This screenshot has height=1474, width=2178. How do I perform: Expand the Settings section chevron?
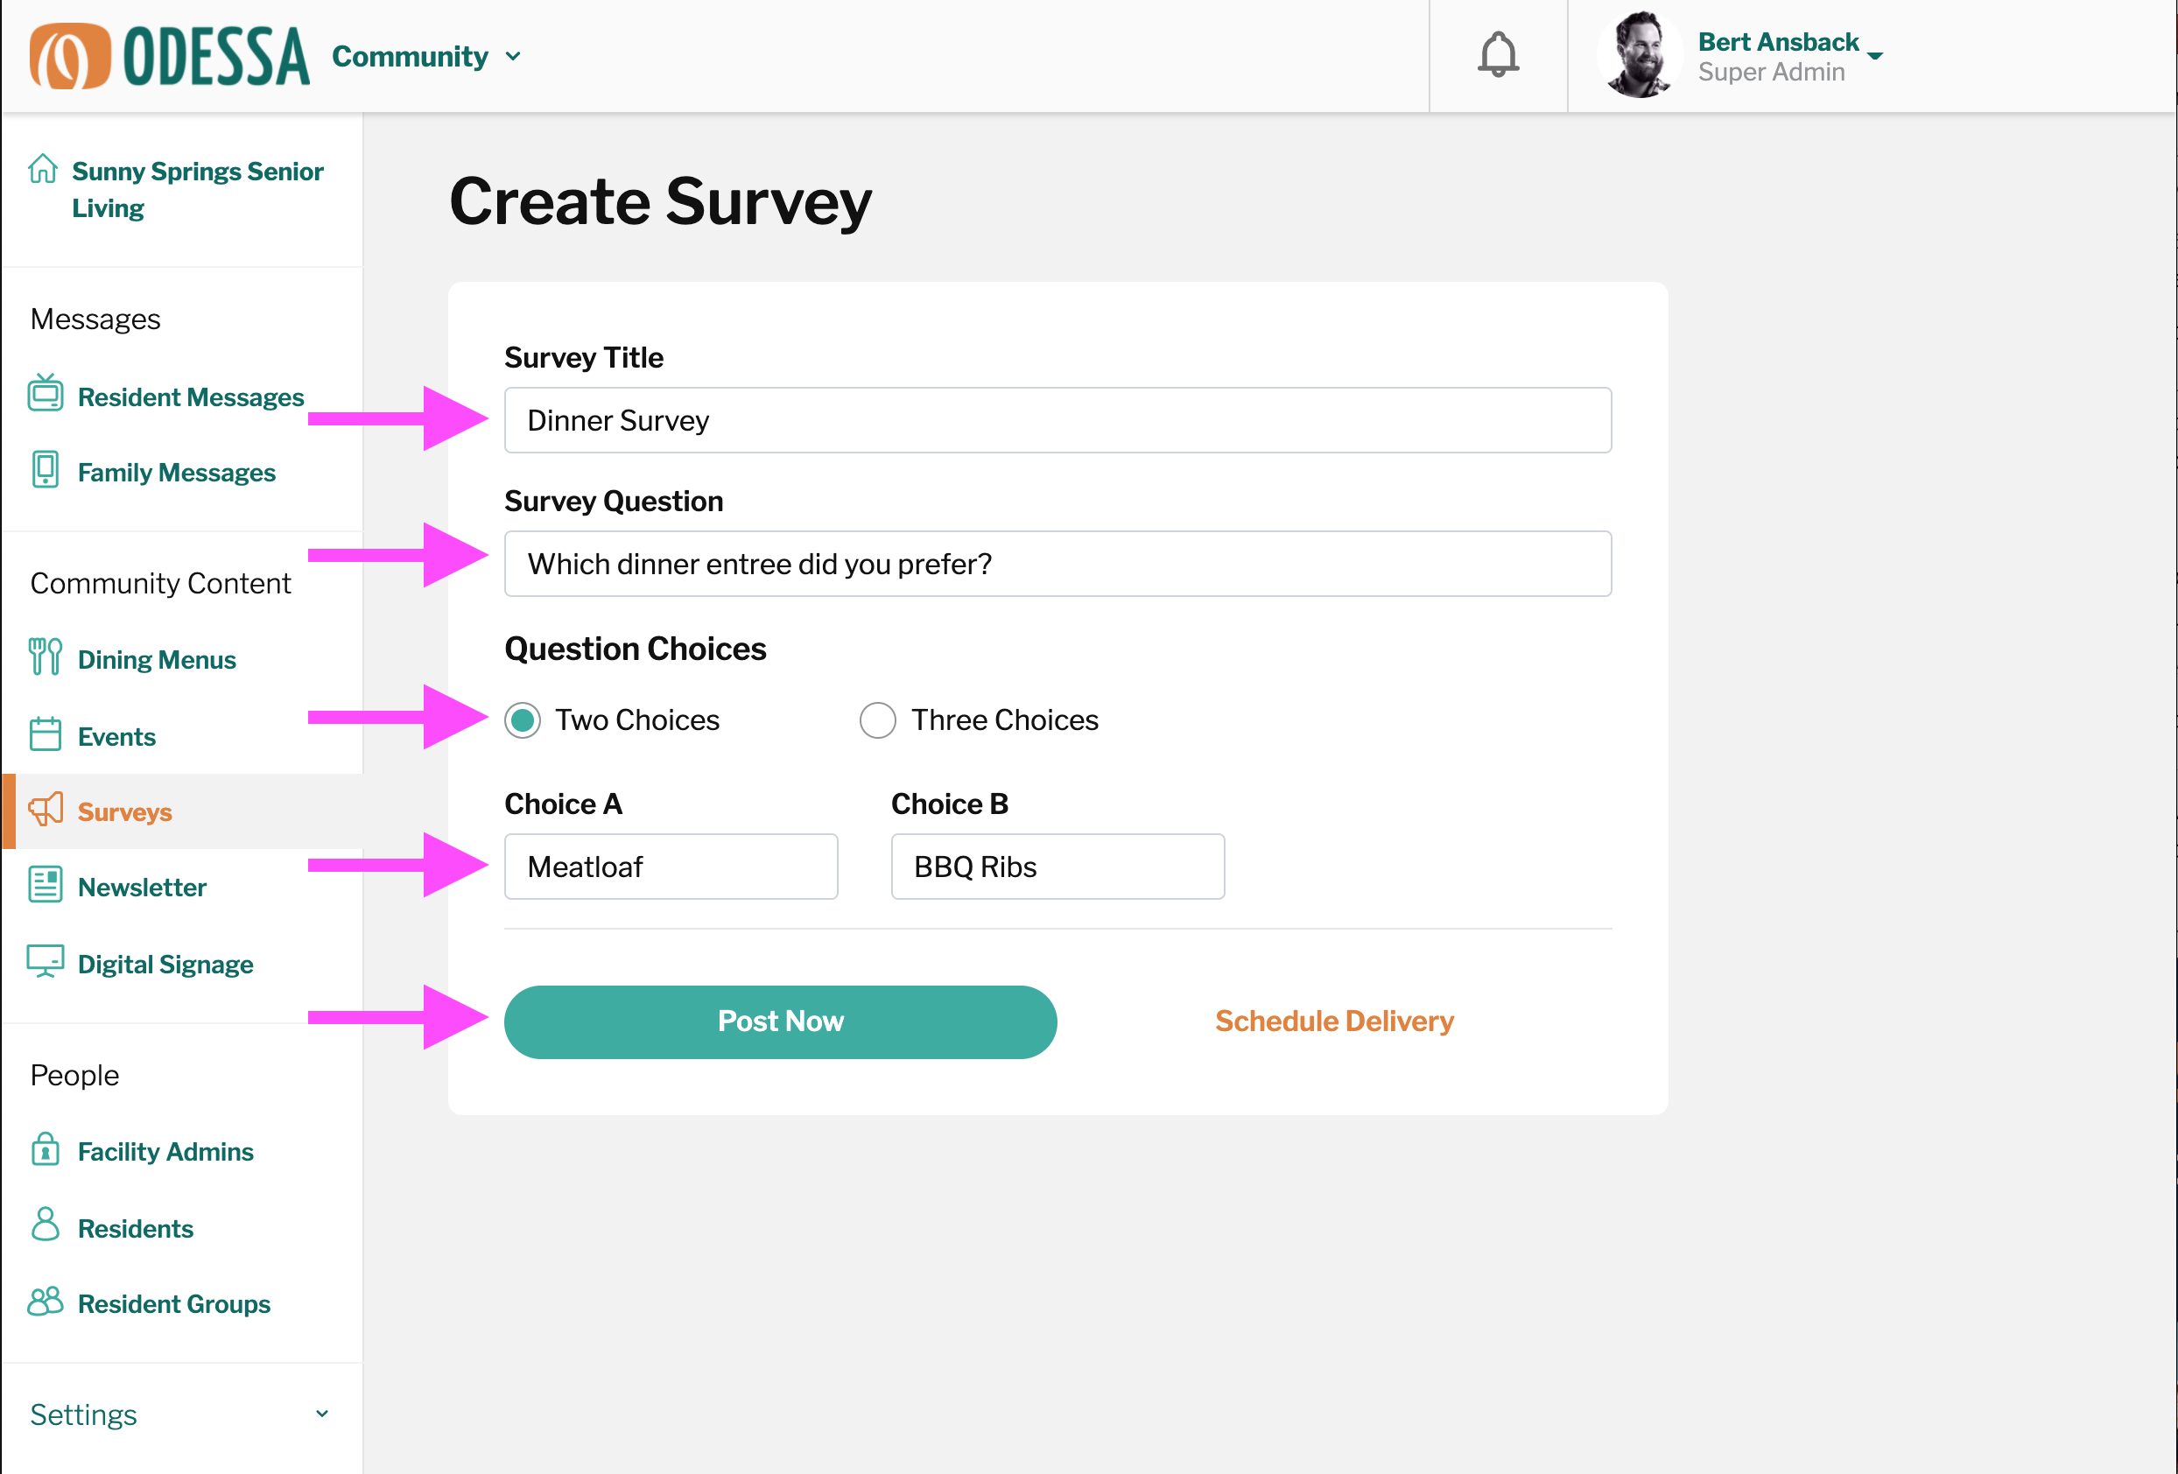(321, 1414)
